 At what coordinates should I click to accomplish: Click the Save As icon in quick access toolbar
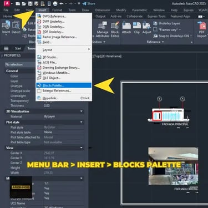click(x=36, y=3)
